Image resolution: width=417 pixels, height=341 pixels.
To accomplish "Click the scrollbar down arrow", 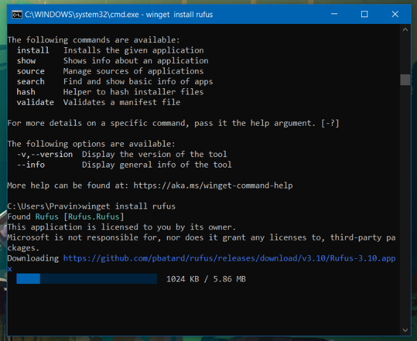I will click(405, 330).
